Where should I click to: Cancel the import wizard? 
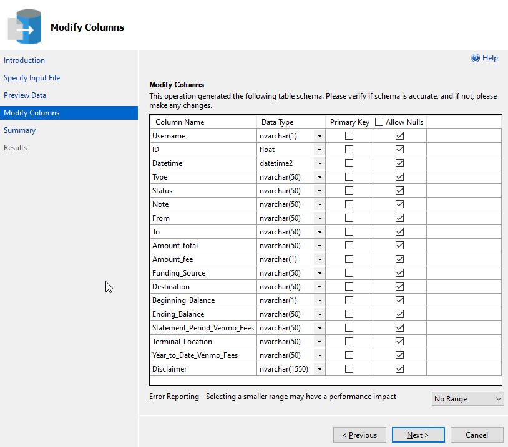click(x=477, y=435)
